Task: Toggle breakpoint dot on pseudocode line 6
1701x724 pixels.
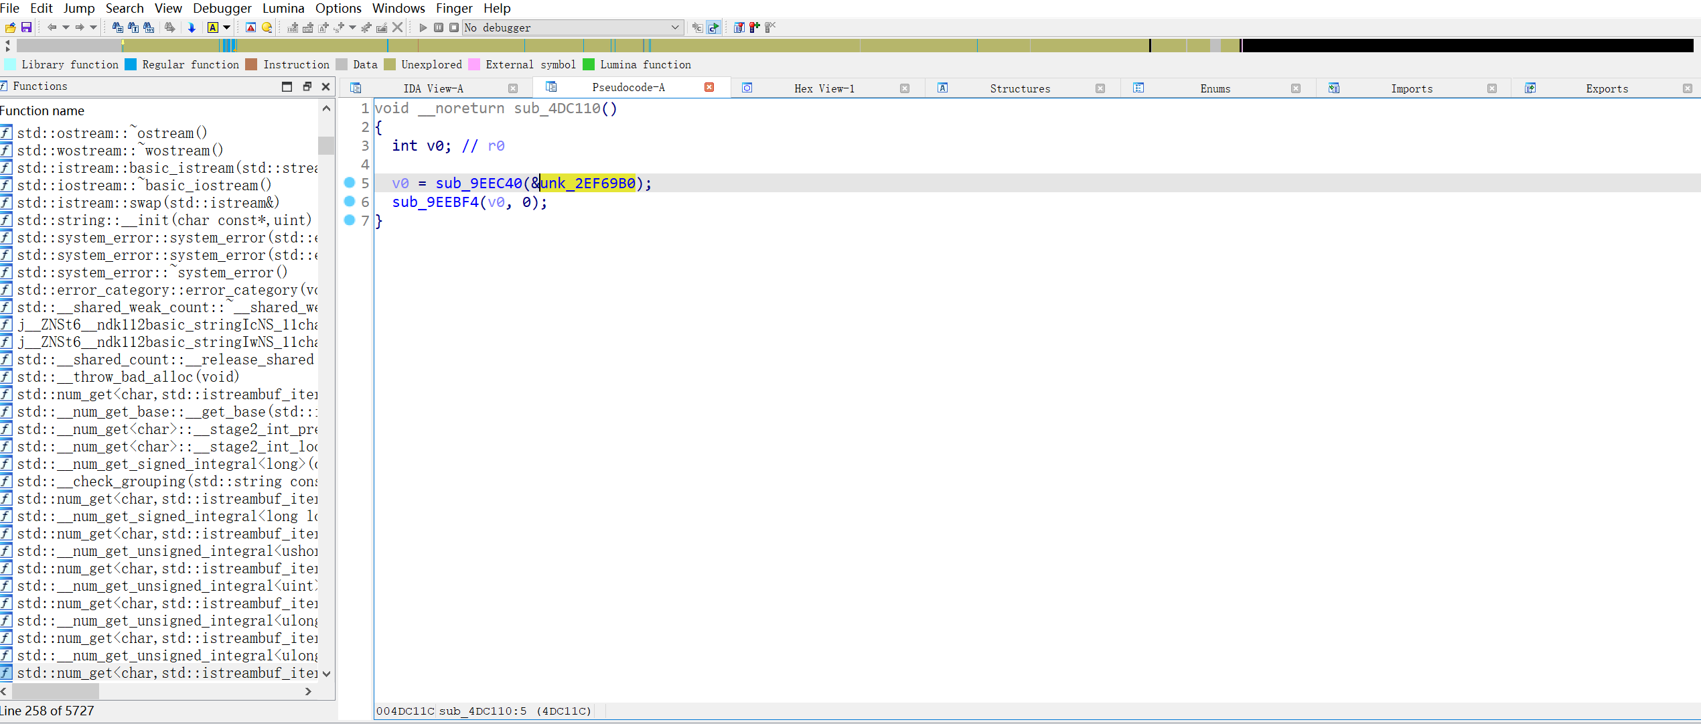Action: [350, 201]
